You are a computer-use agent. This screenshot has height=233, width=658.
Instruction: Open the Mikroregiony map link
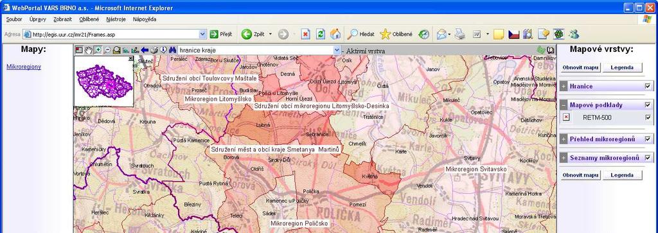pyautogui.click(x=24, y=67)
